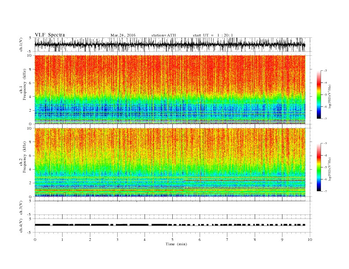
Task: Click the "2" kHz tick on ch.2 frequency axis
Action: pyautogui.click(x=30, y=183)
